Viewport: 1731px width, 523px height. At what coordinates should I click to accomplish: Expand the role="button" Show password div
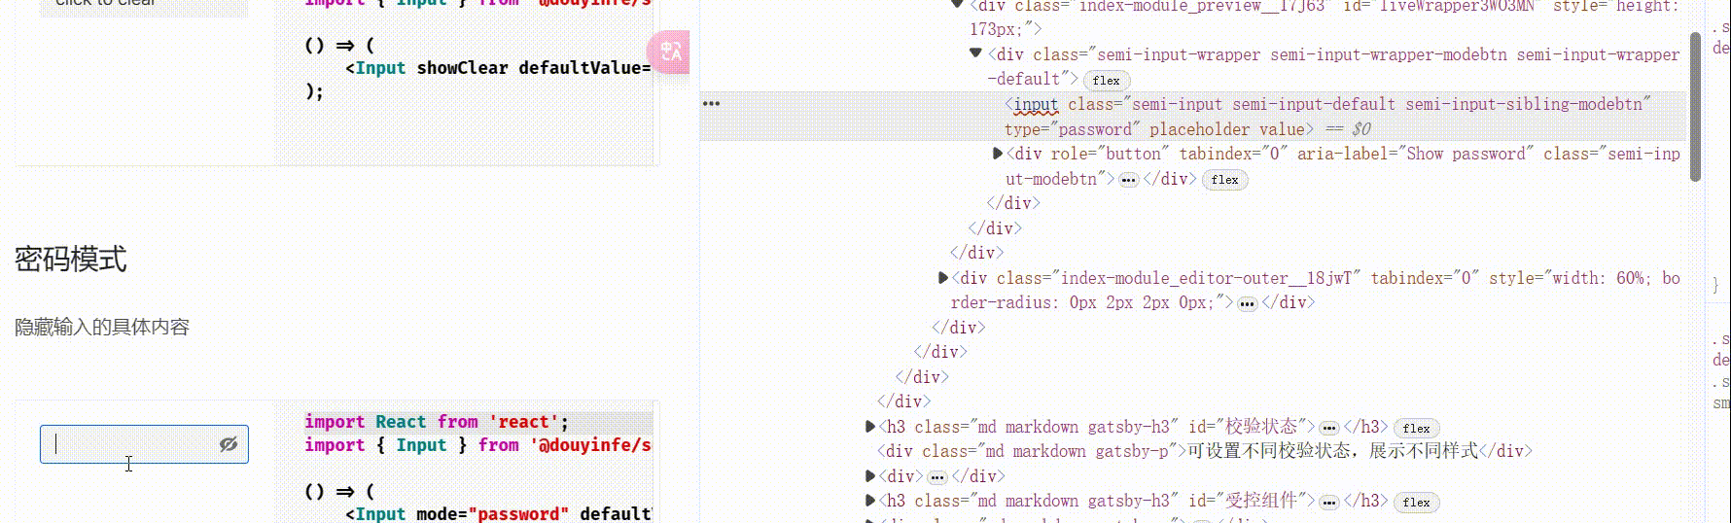pos(998,154)
